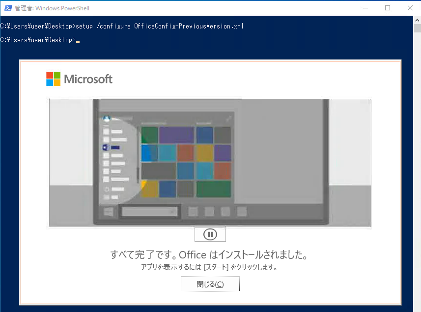Maximize the Windows PowerShell window

pos(388,8)
